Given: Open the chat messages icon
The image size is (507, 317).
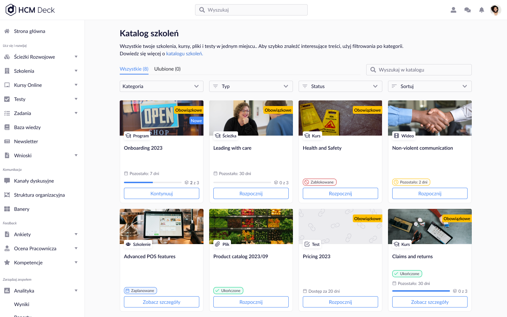Looking at the screenshot, I should tap(468, 10).
